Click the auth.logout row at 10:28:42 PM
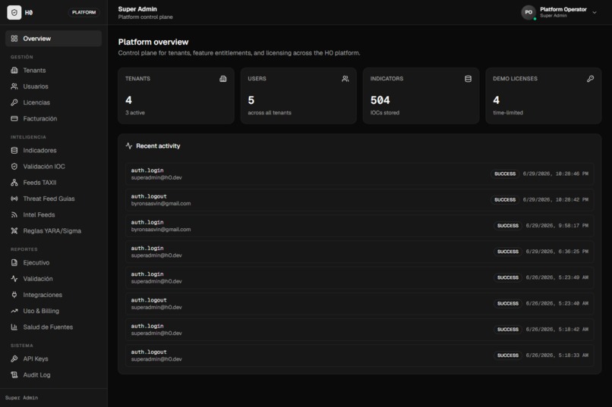This screenshot has width=612, height=407. pos(359,200)
